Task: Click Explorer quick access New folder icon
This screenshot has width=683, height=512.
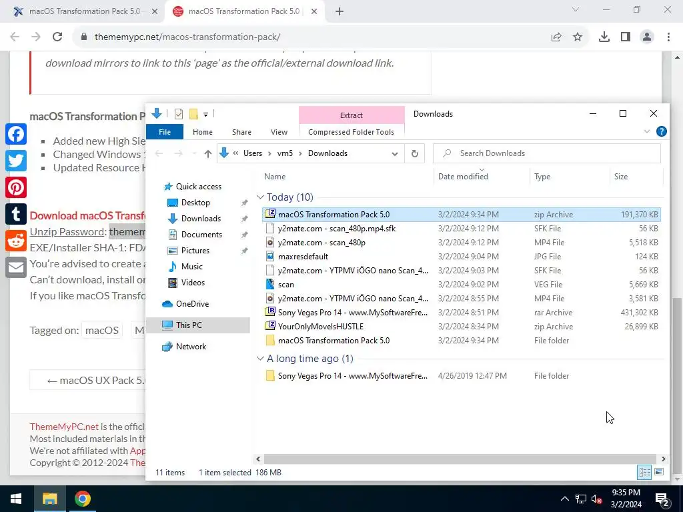Action: click(x=194, y=114)
